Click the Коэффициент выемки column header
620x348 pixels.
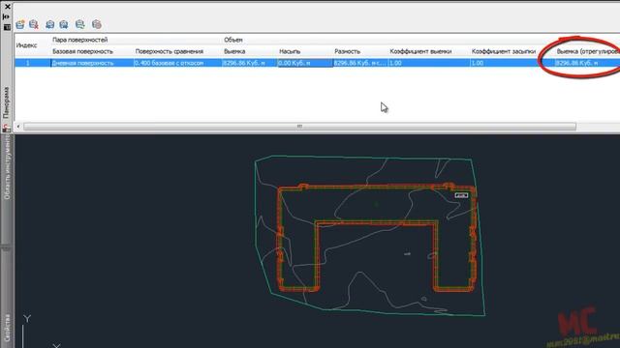pos(420,51)
